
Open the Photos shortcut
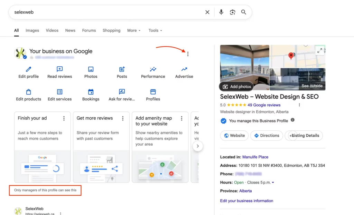coord(91,72)
